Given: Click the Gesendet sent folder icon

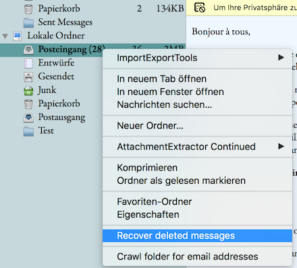Looking at the screenshot, I should click(28, 77).
